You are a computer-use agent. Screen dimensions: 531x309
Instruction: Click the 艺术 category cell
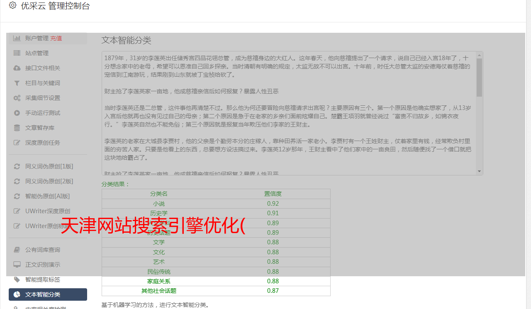click(159, 262)
